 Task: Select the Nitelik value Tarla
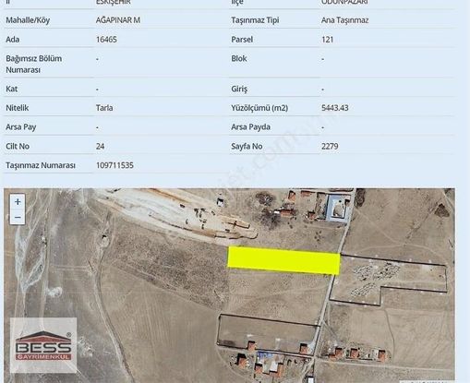click(x=104, y=108)
